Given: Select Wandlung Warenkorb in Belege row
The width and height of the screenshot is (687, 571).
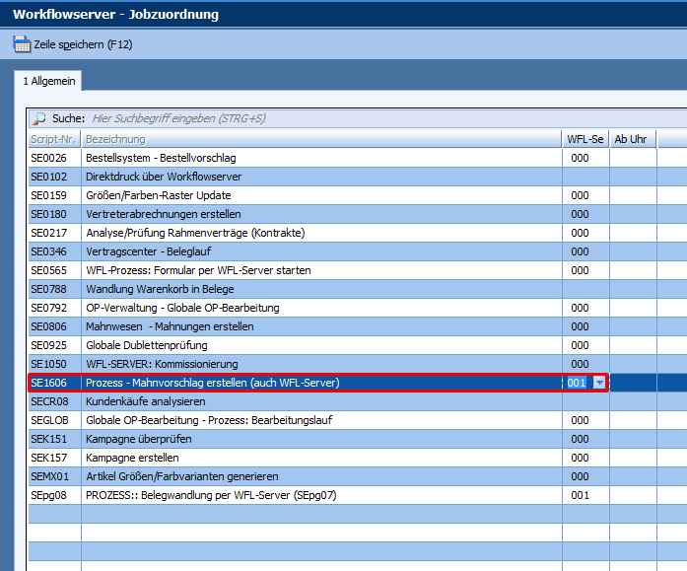Looking at the screenshot, I should coord(161,289).
